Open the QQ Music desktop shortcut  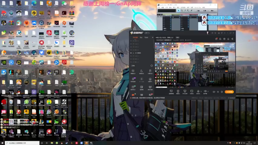[x=49, y=103]
